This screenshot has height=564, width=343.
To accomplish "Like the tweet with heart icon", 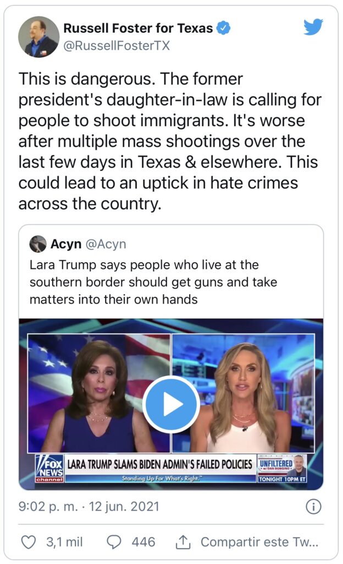I will click(x=29, y=542).
